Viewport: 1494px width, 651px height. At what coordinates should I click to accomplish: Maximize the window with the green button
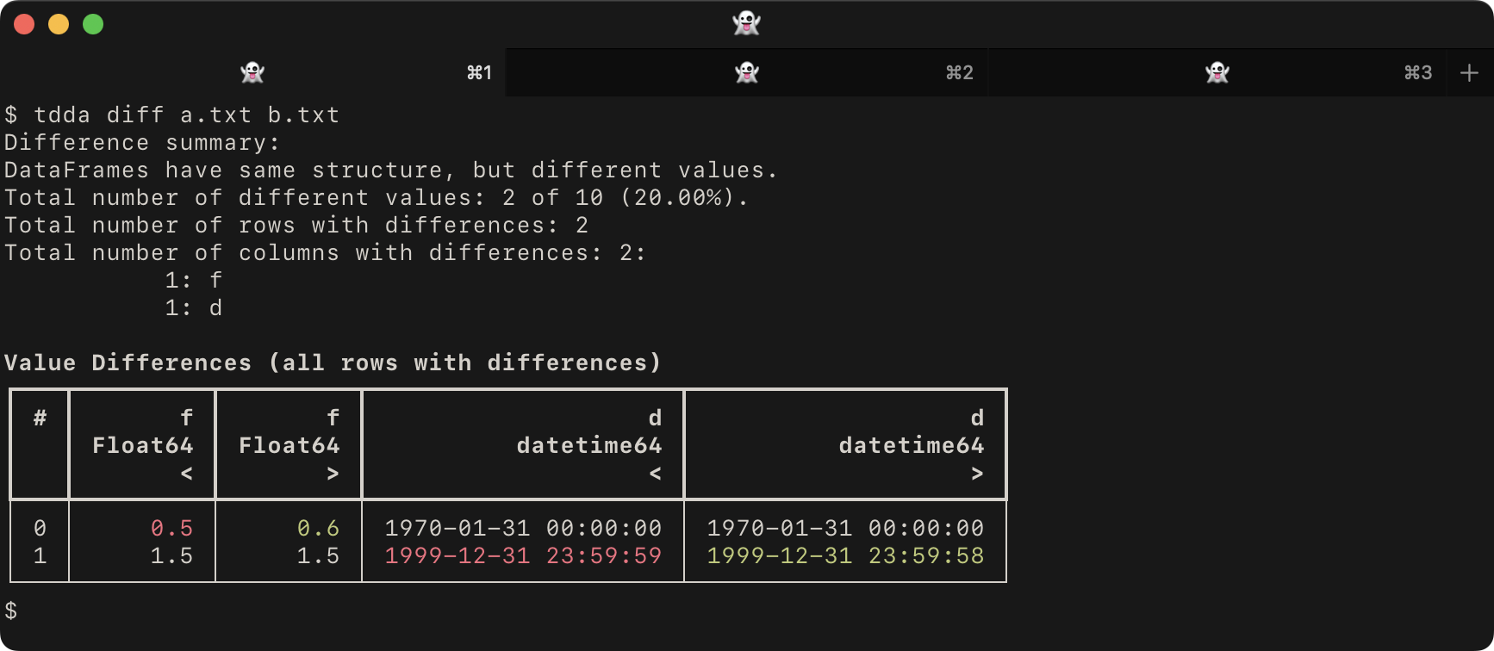coord(93,24)
